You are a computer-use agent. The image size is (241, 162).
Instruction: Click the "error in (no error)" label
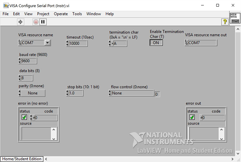pyautogui.click(x=33, y=103)
